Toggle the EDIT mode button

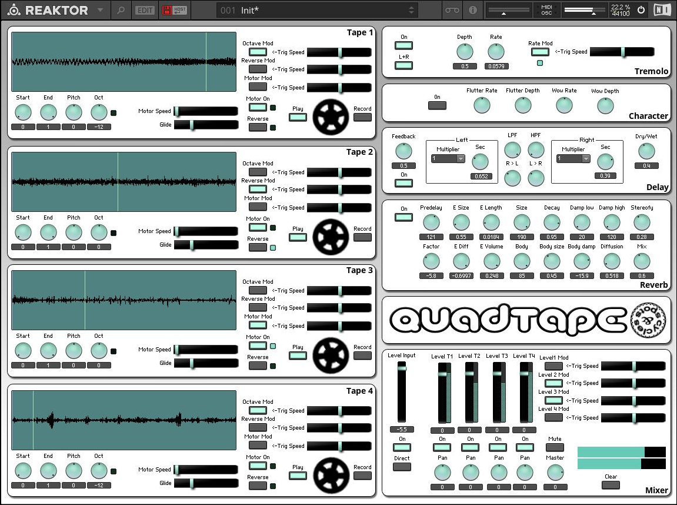pyautogui.click(x=145, y=11)
